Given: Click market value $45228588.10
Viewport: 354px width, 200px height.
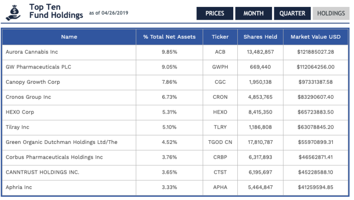Looking at the screenshot, I should tap(316, 172).
